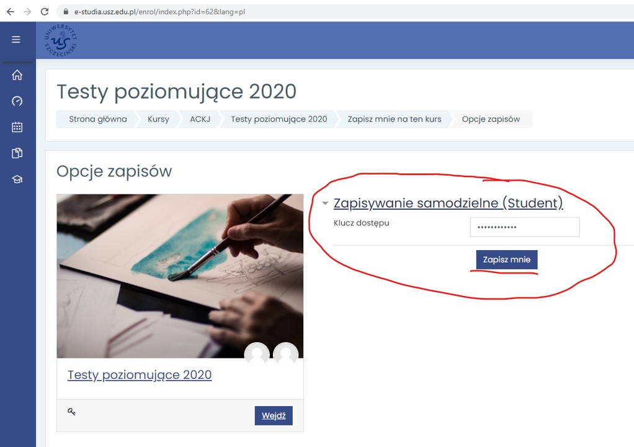Select the ACKJ breadcrumb
The width and height of the screenshot is (634, 447).
(200, 119)
